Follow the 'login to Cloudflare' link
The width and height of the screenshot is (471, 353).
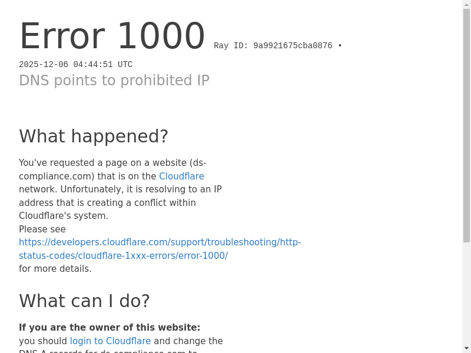point(110,341)
